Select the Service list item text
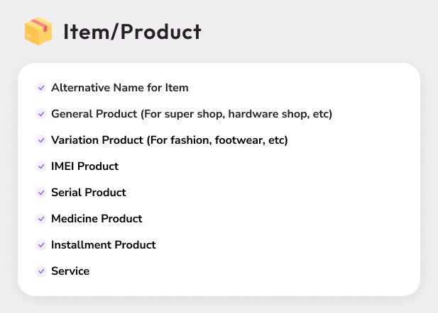This screenshot has height=313, width=438. (70, 271)
